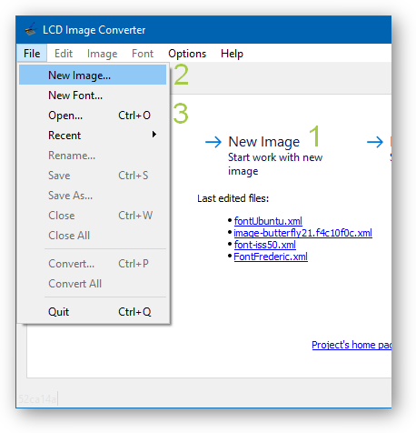Open the File menu
The image size is (416, 433).
32,54
